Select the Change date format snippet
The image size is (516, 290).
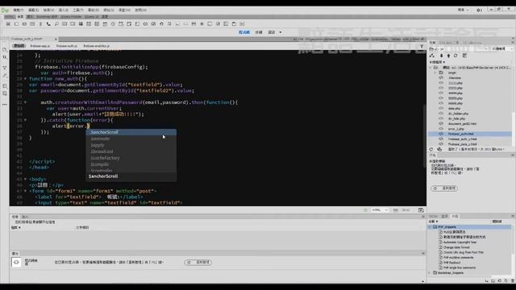[456, 247]
